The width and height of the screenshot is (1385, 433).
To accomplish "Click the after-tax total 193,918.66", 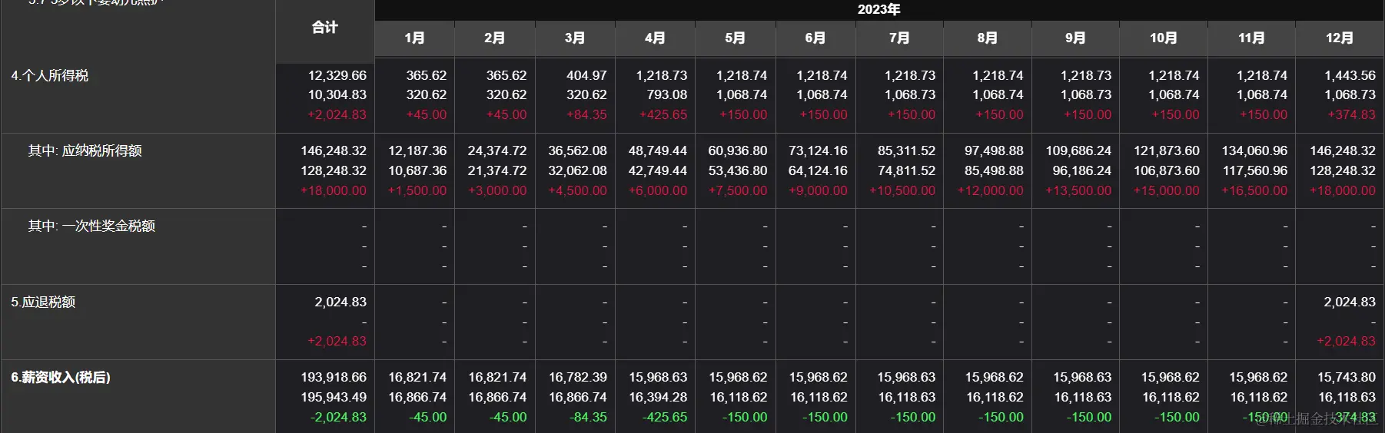I will click(x=334, y=377).
